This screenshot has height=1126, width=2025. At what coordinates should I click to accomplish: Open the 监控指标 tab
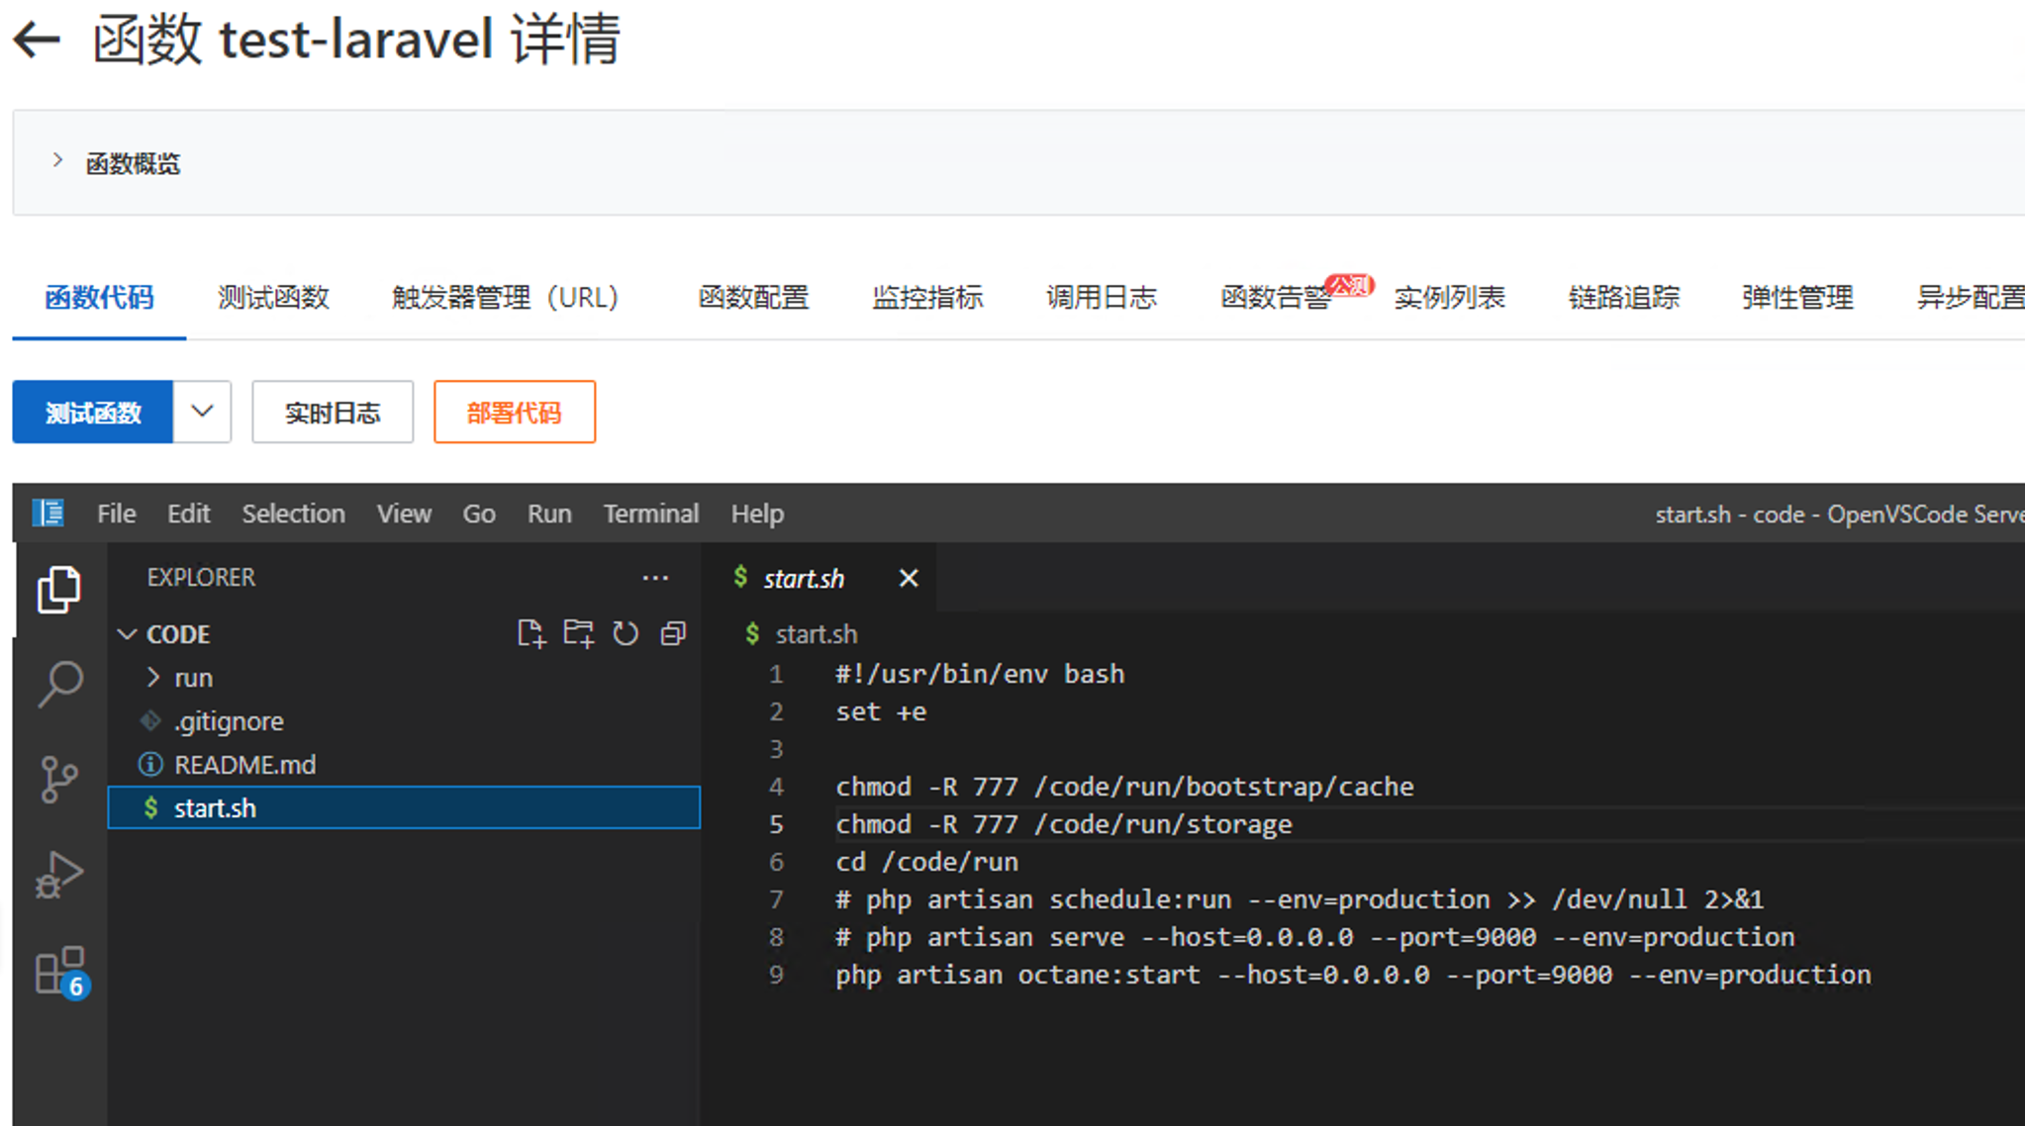tap(927, 297)
